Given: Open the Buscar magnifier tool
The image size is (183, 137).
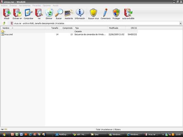Looking at the screenshot, I should [x=59, y=13].
